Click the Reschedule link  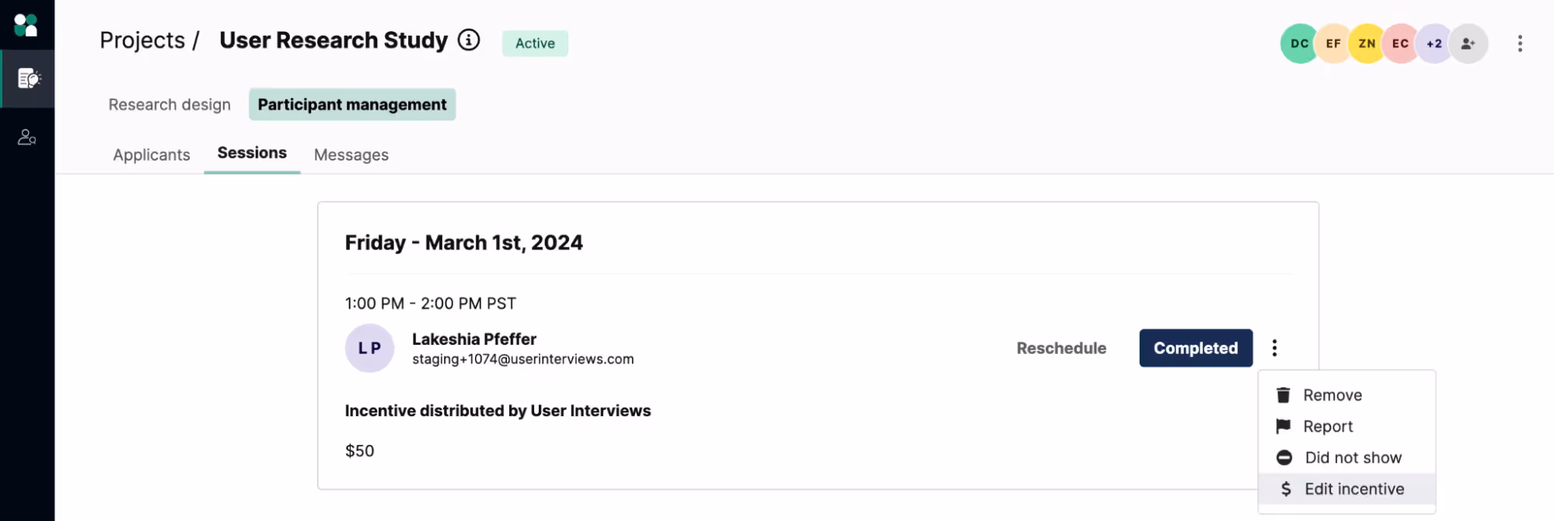1060,348
